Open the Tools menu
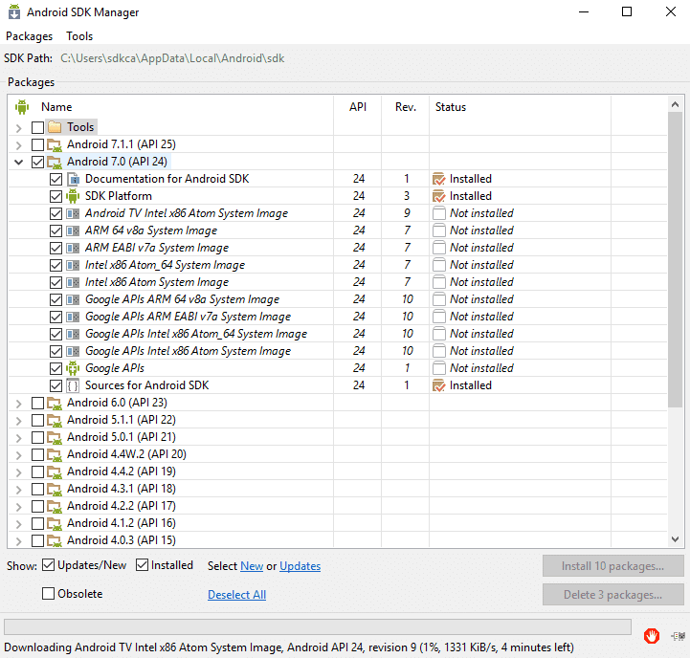The width and height of the screenshot is (690, 658). [79, 36]
